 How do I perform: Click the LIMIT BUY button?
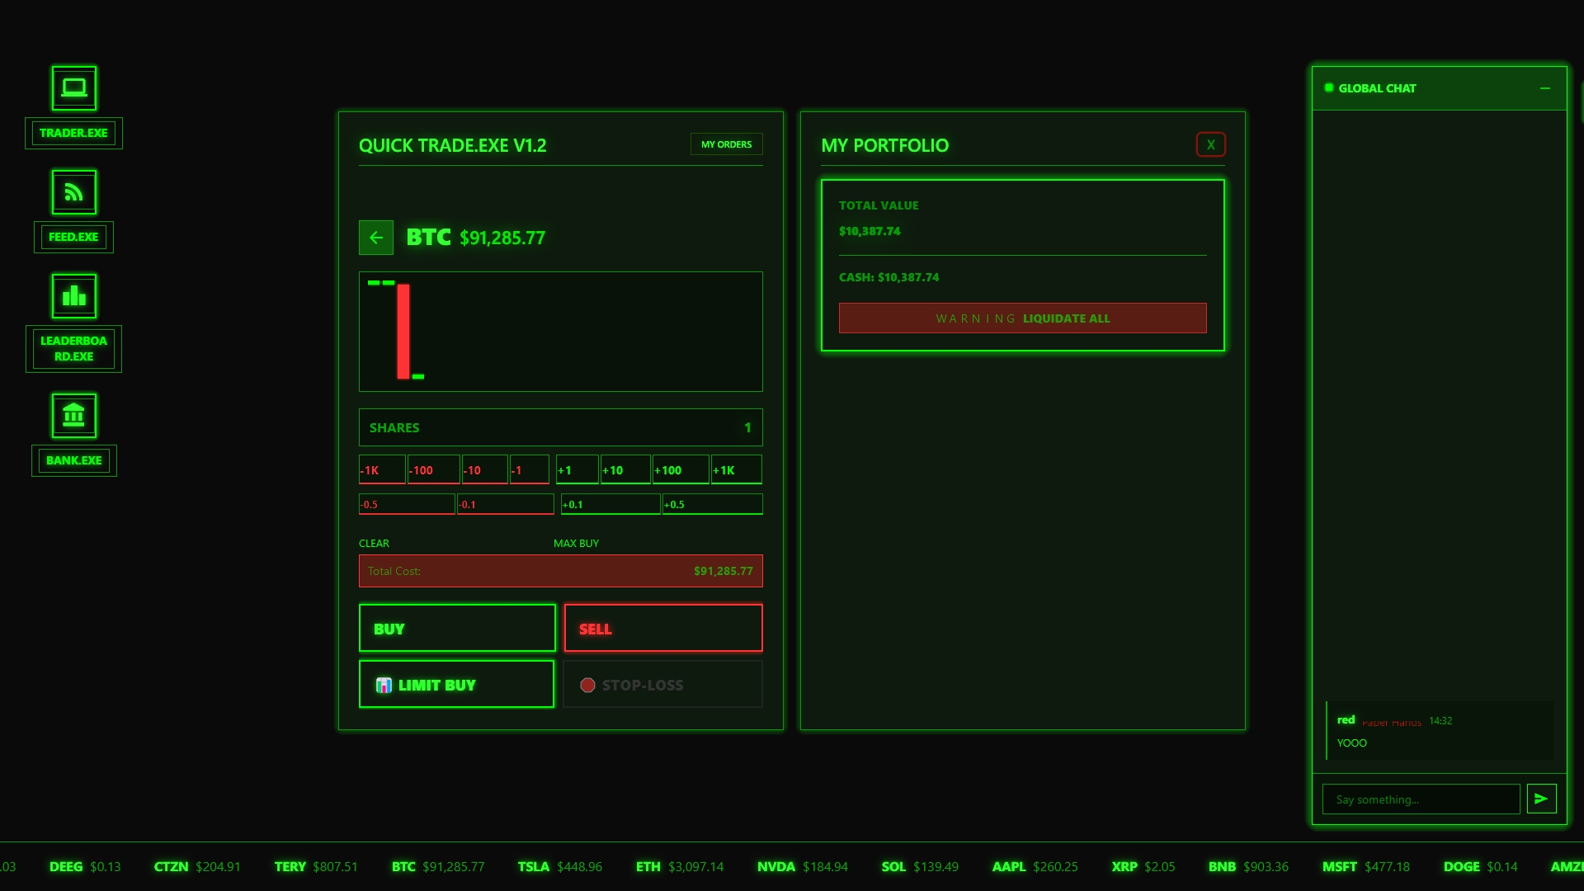(456, 685)
